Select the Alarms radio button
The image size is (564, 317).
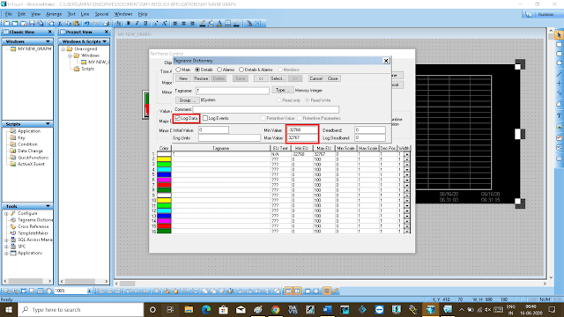click(219, 70)
